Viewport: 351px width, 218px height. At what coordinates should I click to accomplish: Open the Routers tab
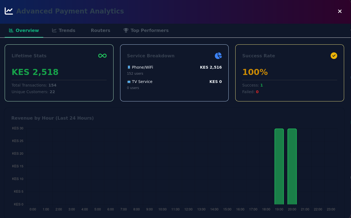click(100, 30)
